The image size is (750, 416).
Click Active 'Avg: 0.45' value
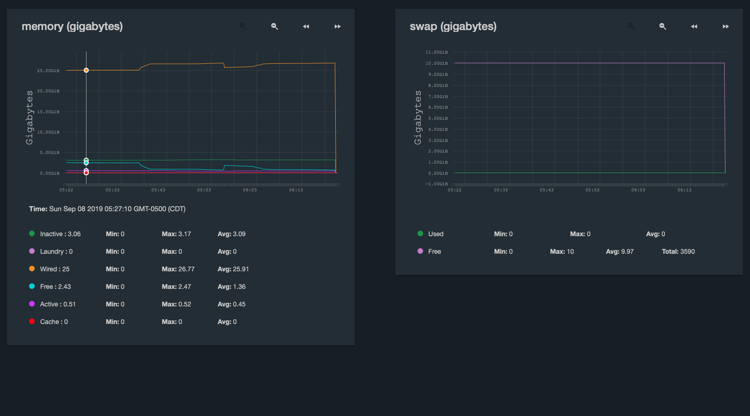(232, 304)
